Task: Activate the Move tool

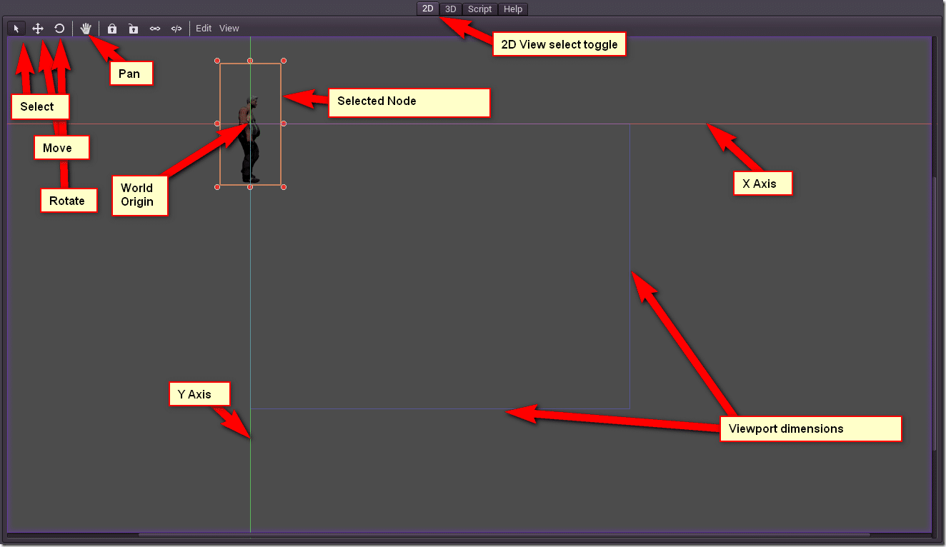Action: coord(37,28)
